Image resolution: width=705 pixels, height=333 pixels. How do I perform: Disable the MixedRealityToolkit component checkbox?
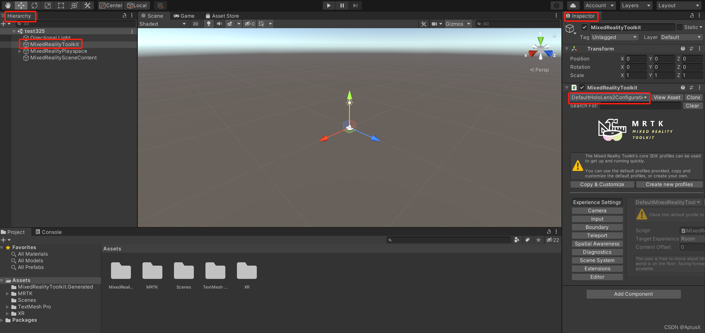click(582, 88)
